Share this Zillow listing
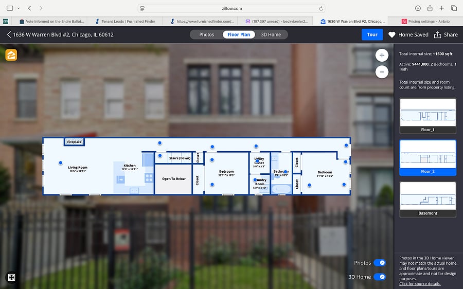The image size is (463, 289). [x=446, y=34]
